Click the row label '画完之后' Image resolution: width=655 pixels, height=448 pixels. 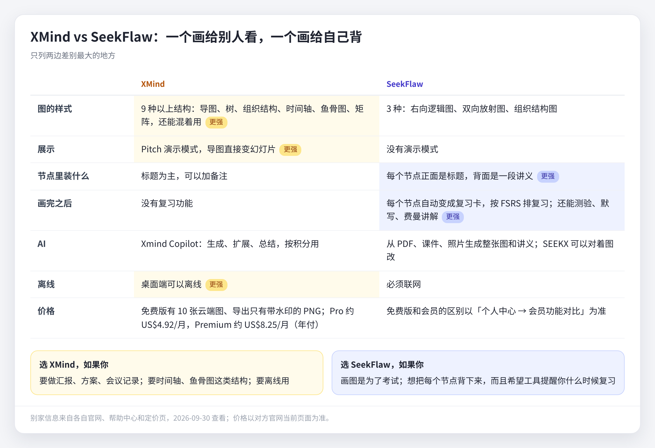(x=55, y=203)
